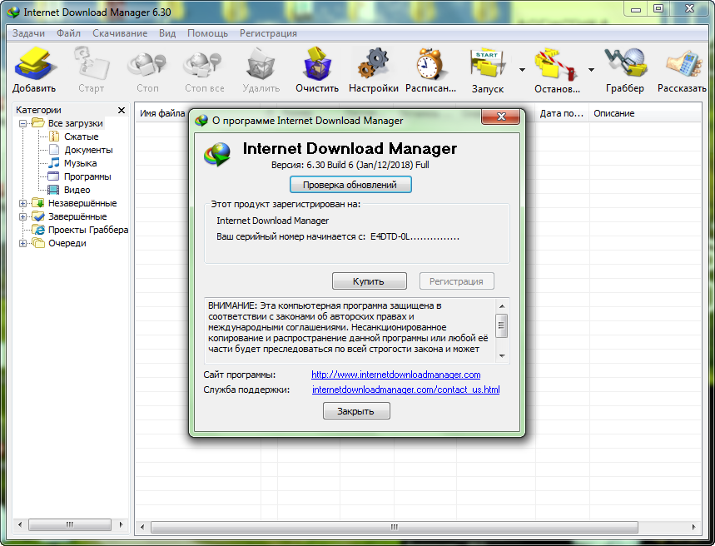
Task: Select the Проекты Граббера tree item
Action: click(88, 230)
